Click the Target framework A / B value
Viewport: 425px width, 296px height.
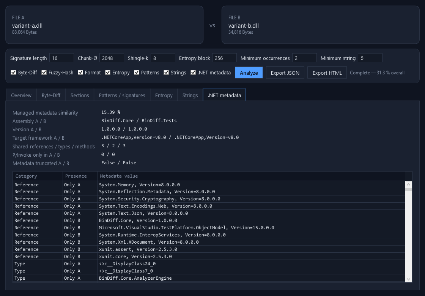pyautogui.click(x=170, y=137)
